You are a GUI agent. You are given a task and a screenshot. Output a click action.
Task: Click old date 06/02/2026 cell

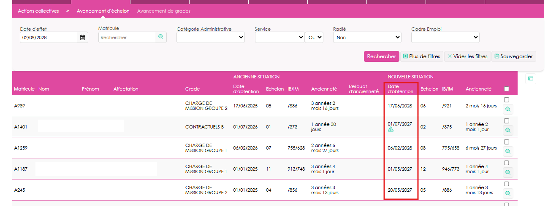click(245, 148)
